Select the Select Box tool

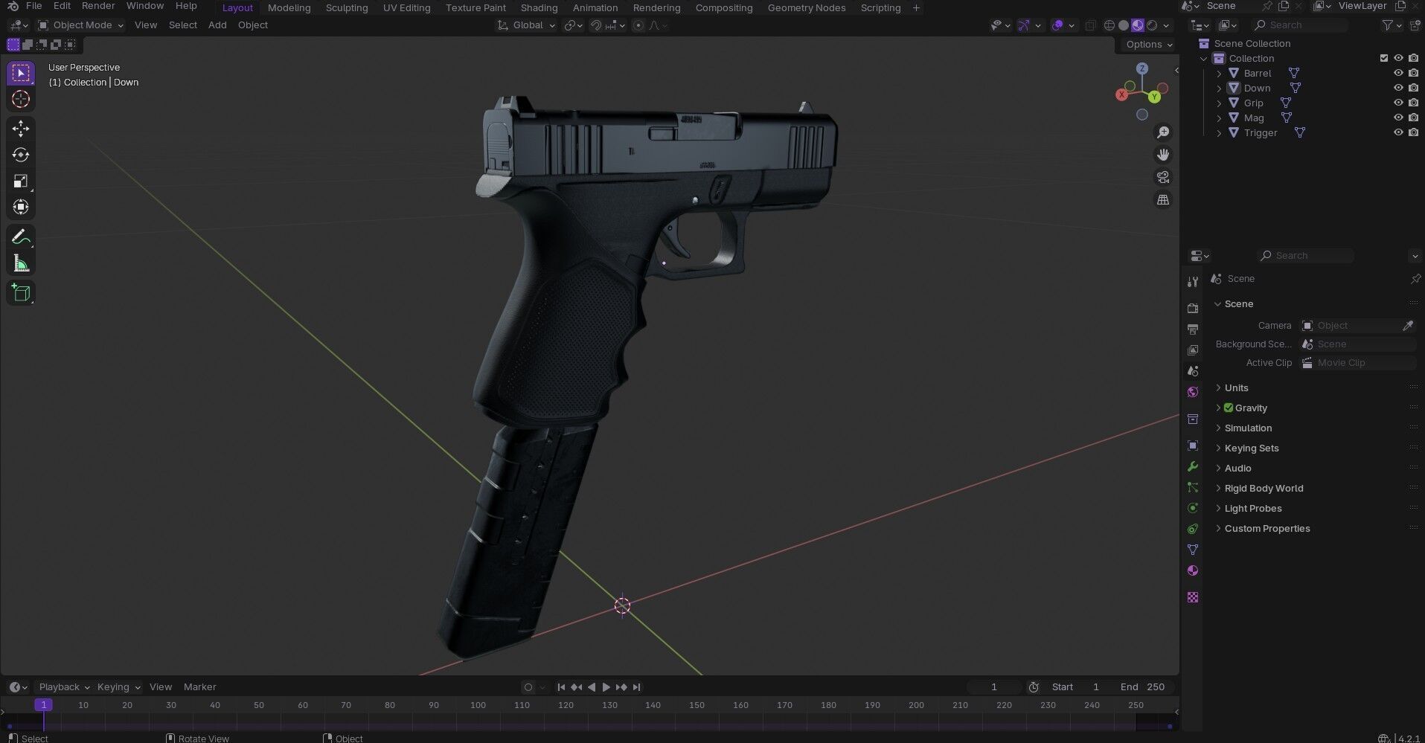point(21,73)
